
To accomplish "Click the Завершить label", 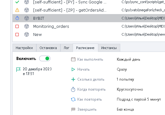I will (87, 109).
